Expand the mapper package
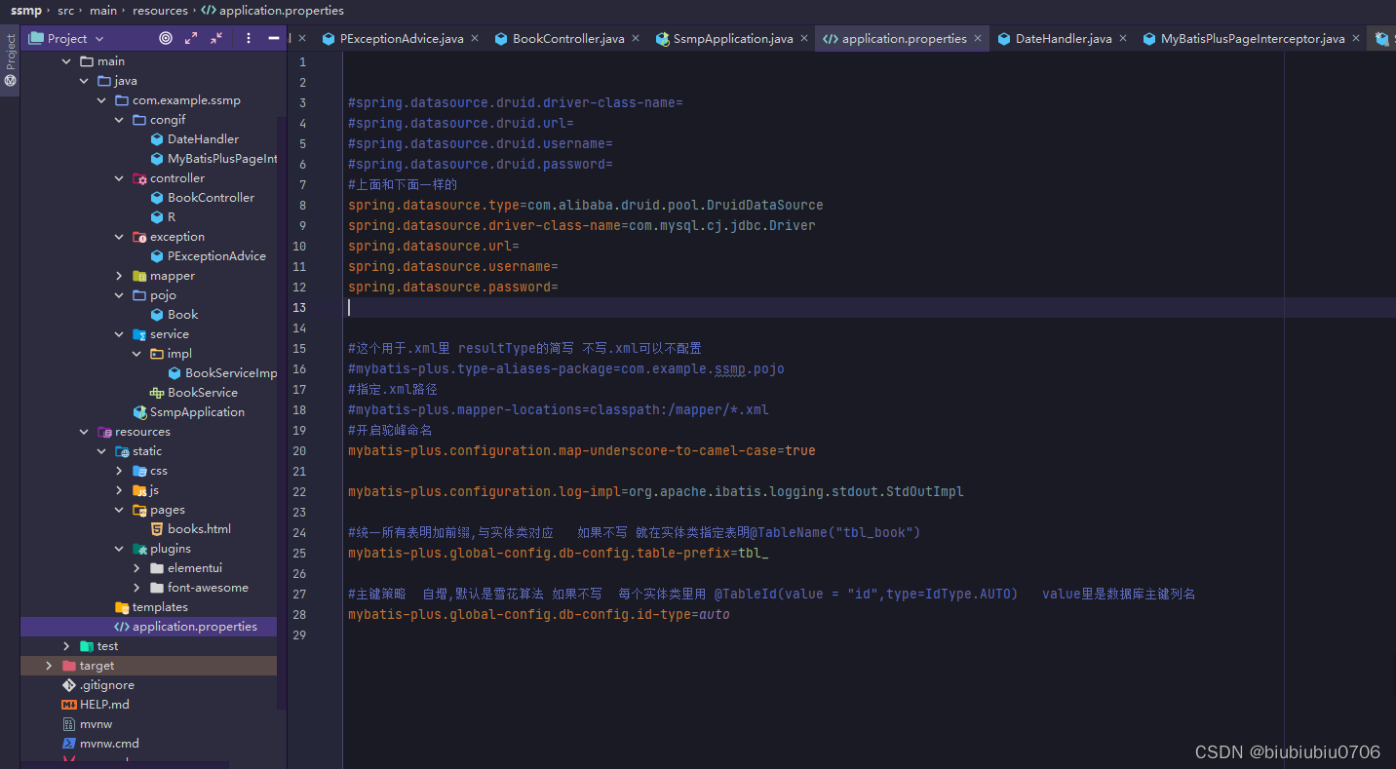This screenshot has width=1396, height=769. 119,275
